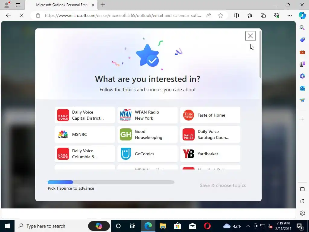
Task: Select the Daily Voice Capital District source
Action: (x=85, y=115)
